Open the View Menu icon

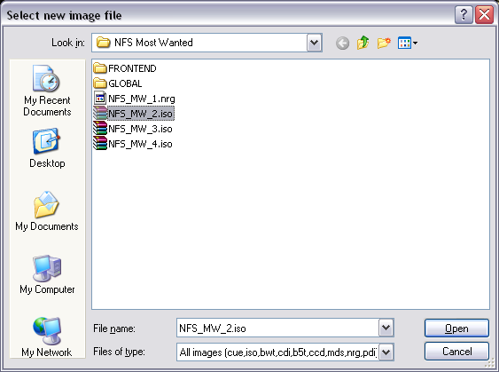pos(408,43)
